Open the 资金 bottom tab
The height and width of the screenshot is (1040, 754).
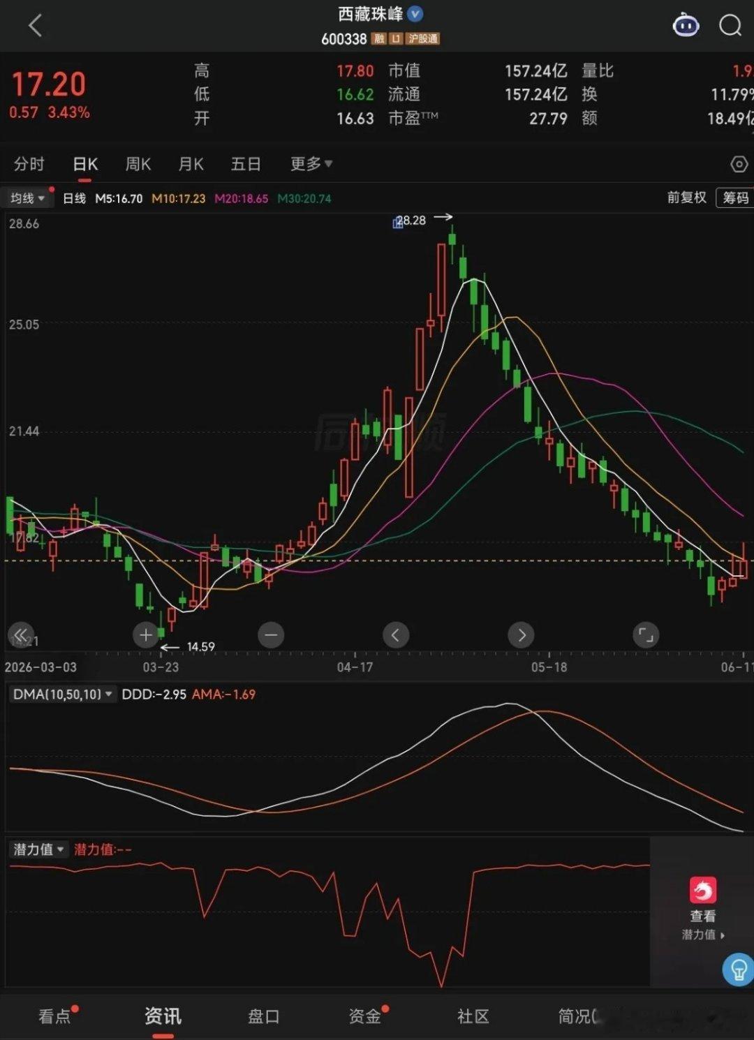[x=365, y=1016]
